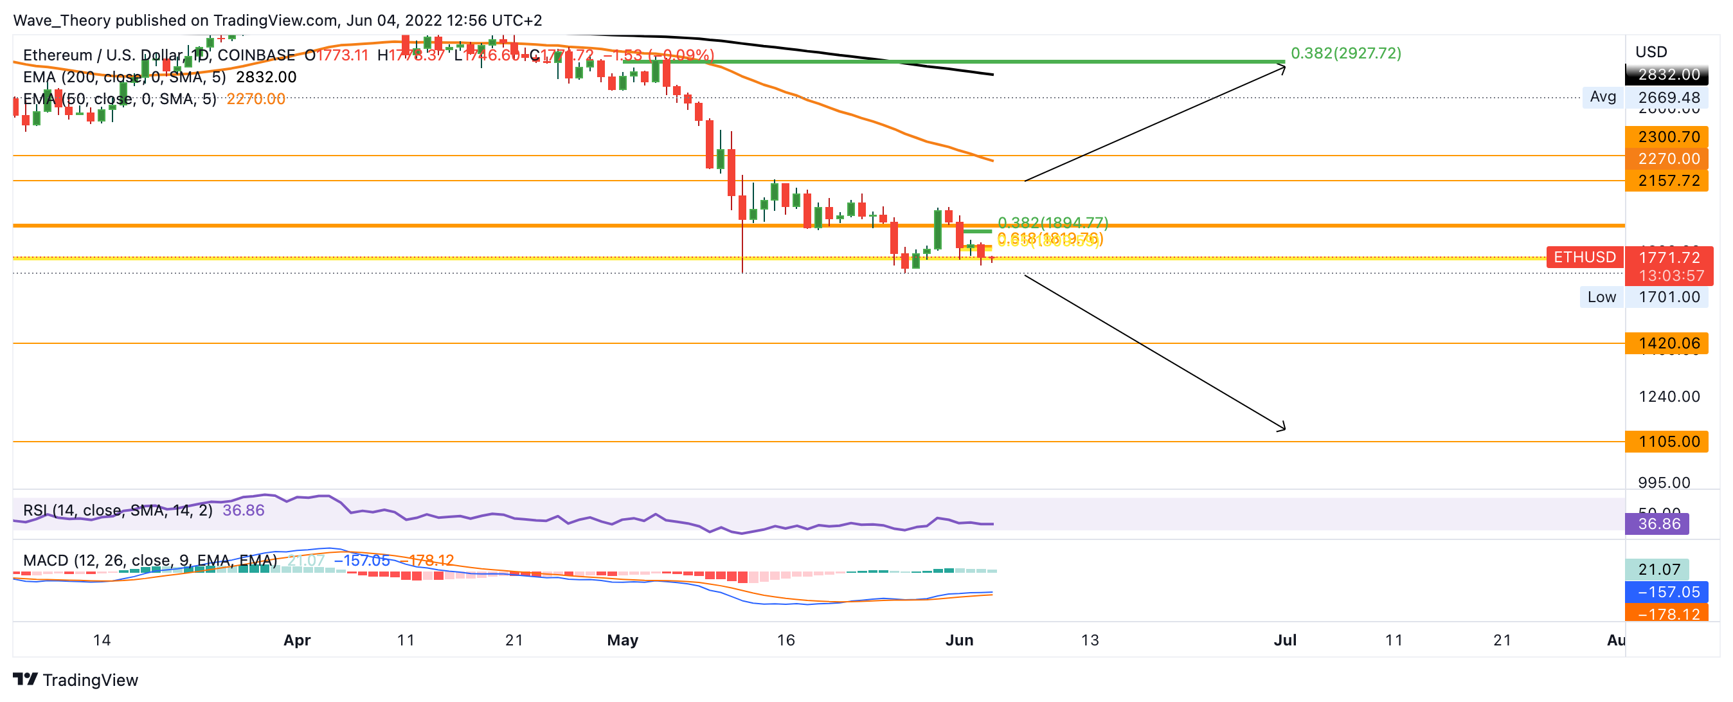The height and width of the screenshot is (702, 1733).
Task: Click the 0.382(2927.72) Fibonacci label
Action: point(1345,53)
